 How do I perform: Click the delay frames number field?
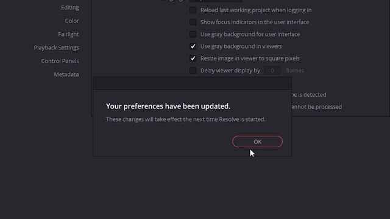click(x=272, y=71)
